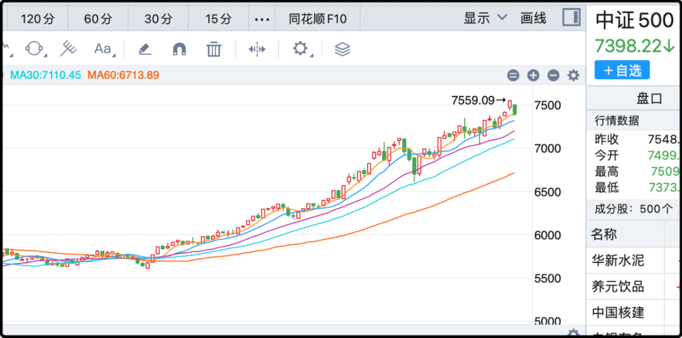Open more timeframes ellipsis menu
Screen dimensions: 682x338
click(262, 19)
